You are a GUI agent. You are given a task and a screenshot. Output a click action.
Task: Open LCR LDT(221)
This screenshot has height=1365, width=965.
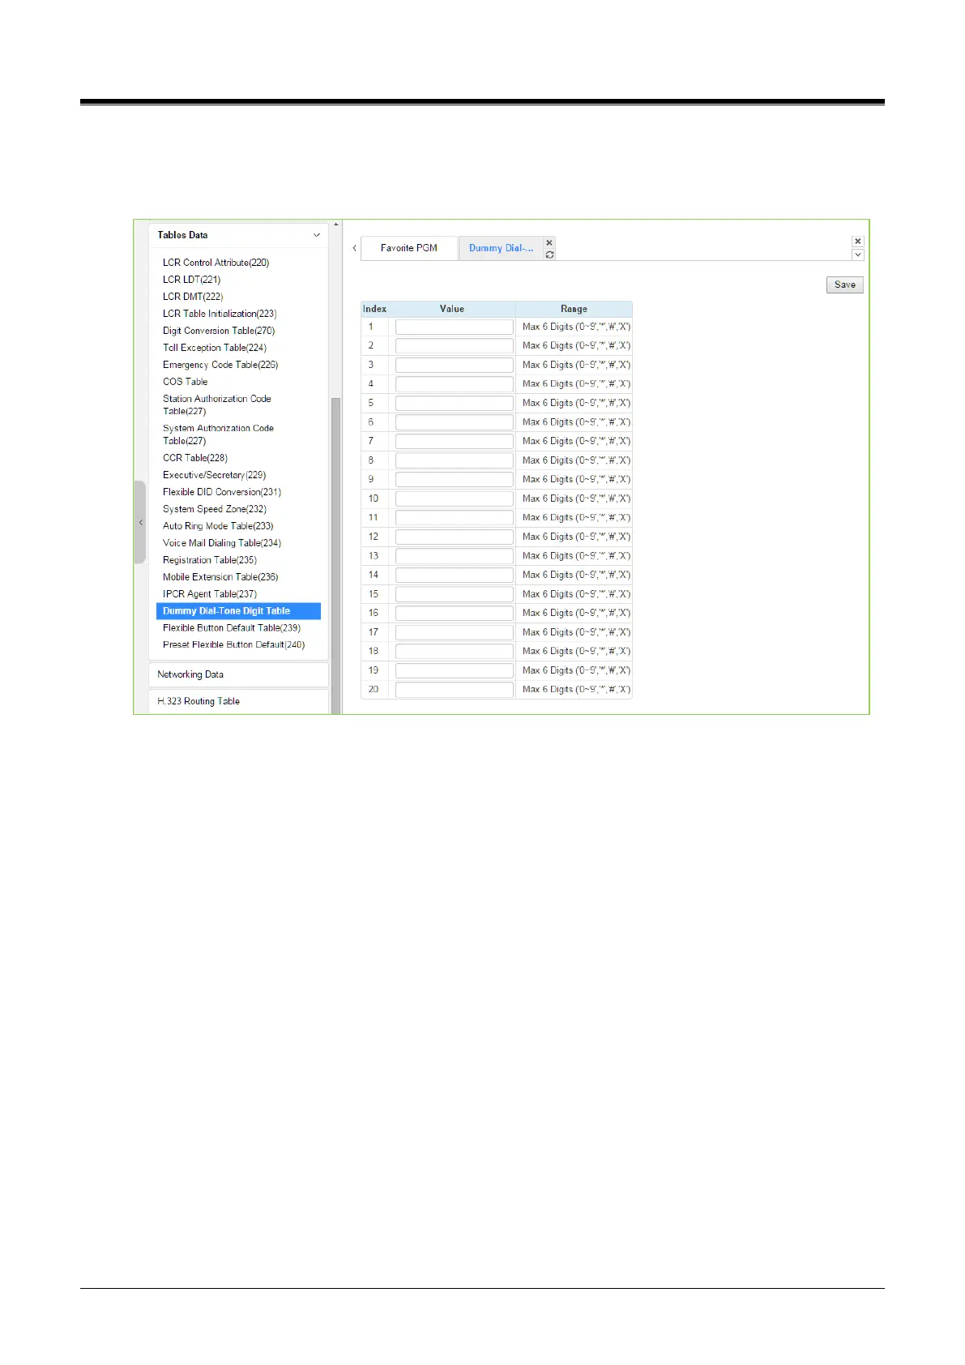point(191,280)
